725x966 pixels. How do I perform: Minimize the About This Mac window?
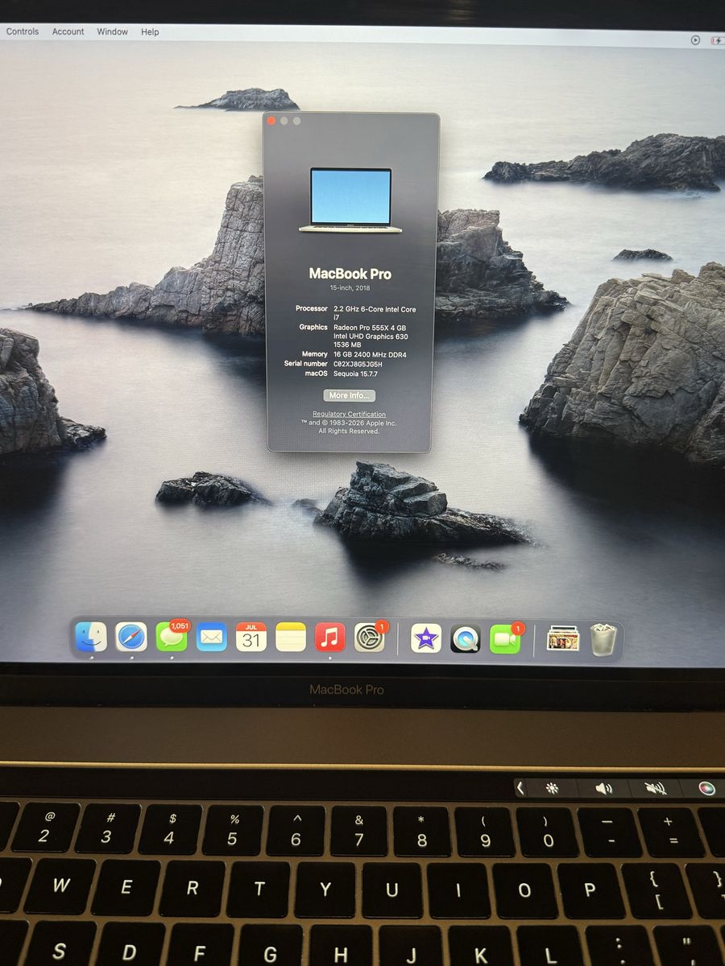284,121
